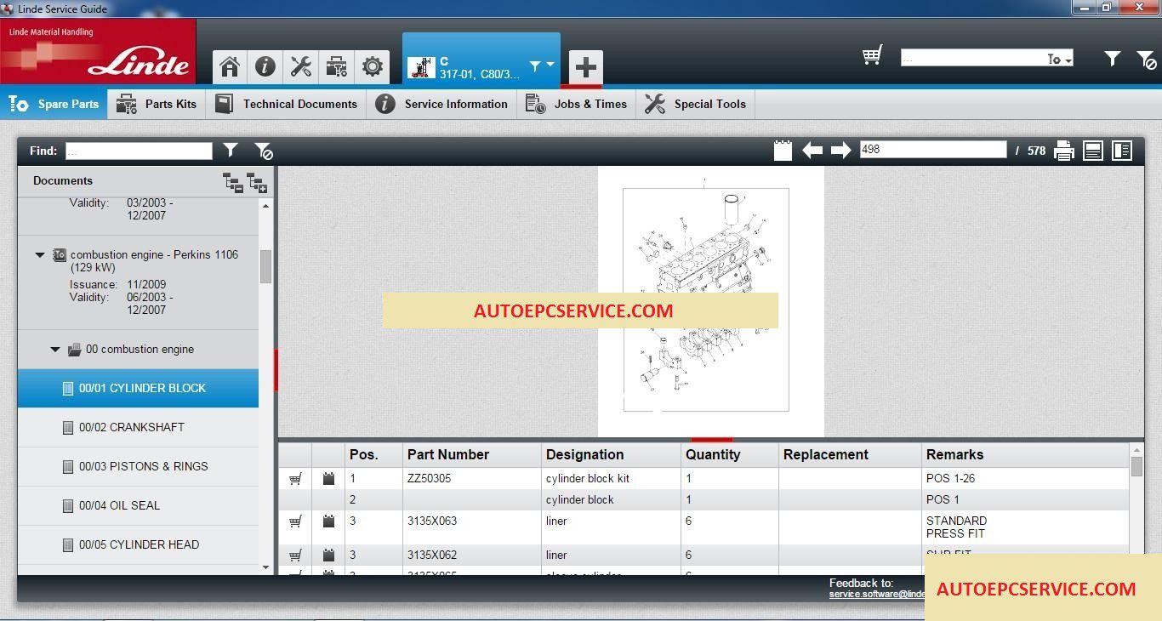Click the cart icon on the ZZ50305 row
The height and width of the screenshot is (621, 1162).
pos(294,478)
